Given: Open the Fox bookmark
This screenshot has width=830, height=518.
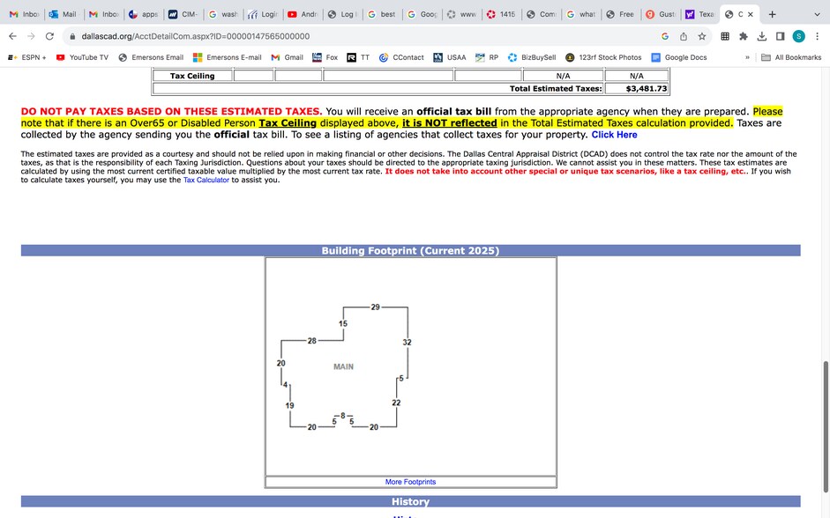Looking at the screenshot, I should (325, 57).
